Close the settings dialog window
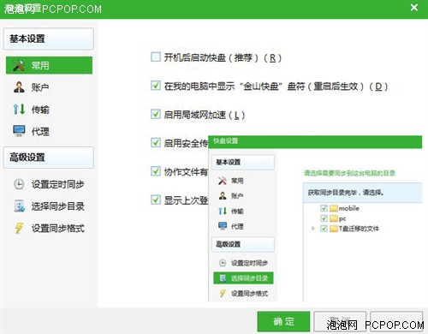428x334 pixels. (x=414, y=8)
